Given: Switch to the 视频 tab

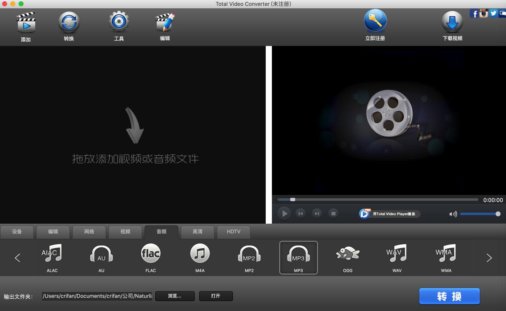Looking at the screenshot, I should click(x=125, y=232).
